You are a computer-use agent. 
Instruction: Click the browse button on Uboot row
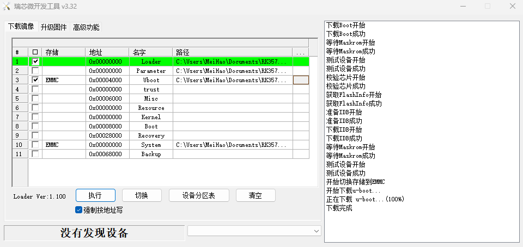tap(301, 80)
